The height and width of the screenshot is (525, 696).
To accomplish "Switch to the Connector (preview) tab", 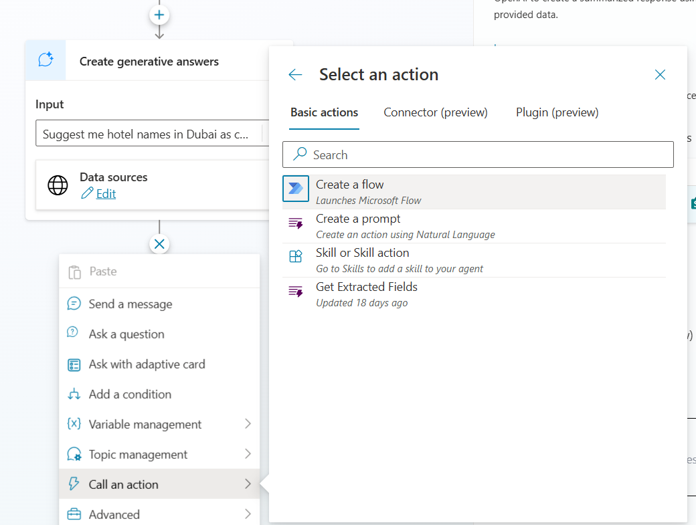I will (435, 112).
